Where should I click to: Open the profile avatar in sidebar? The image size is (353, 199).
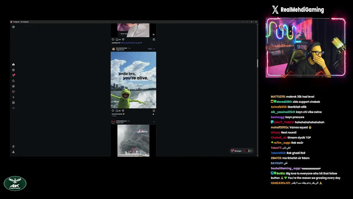(13, 108)
